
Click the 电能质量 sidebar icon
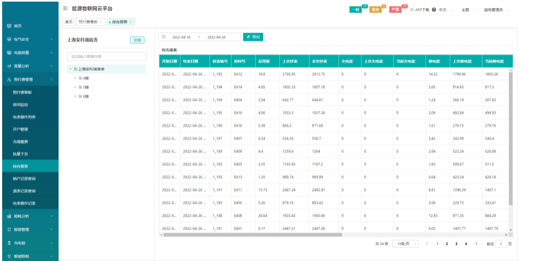coord(9,53)
